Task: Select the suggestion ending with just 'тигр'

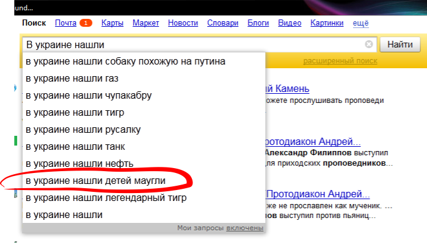Action: click(x=144, y=113)
